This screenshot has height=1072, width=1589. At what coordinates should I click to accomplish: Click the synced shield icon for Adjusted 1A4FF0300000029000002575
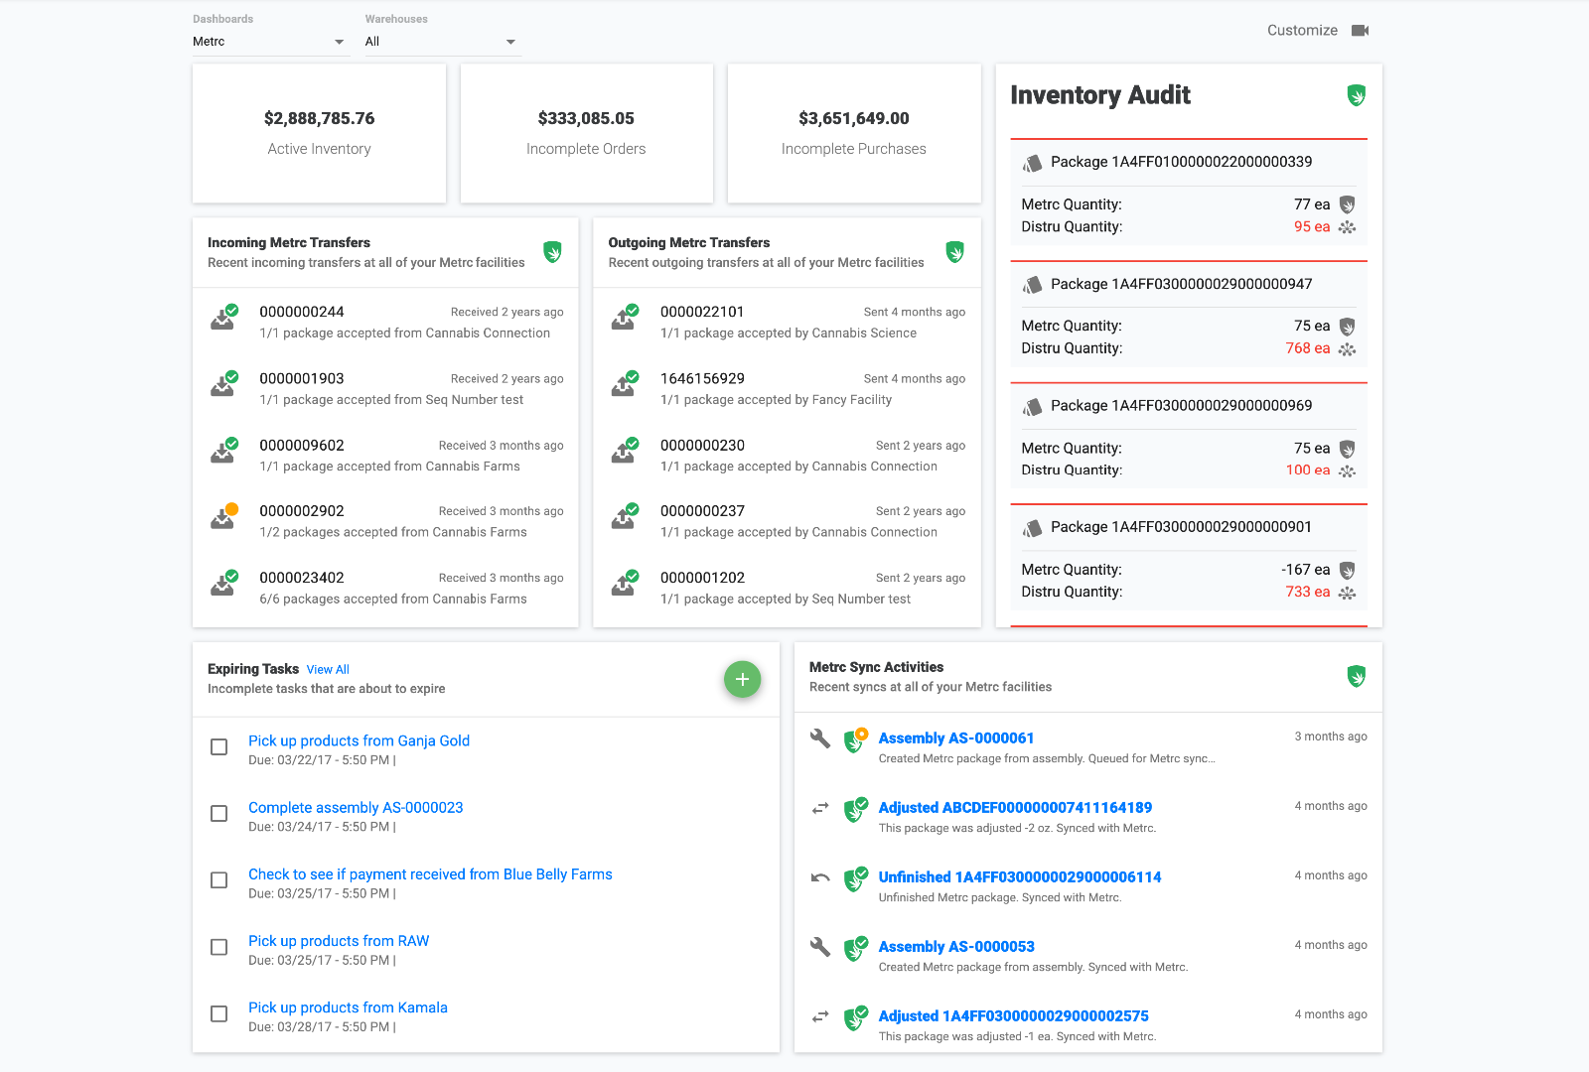coord(855,1017)
